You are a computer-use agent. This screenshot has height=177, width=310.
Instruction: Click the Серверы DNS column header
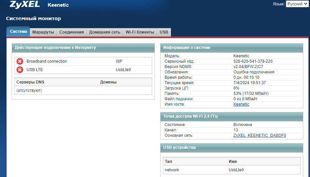[x=30, y=82]
